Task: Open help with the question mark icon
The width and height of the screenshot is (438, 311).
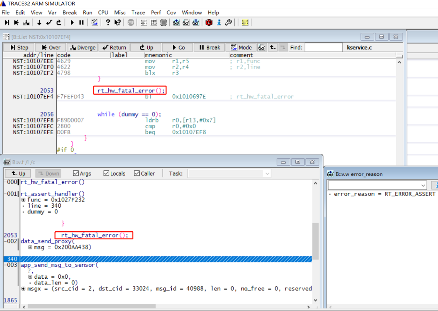Action: coord(108,23)
